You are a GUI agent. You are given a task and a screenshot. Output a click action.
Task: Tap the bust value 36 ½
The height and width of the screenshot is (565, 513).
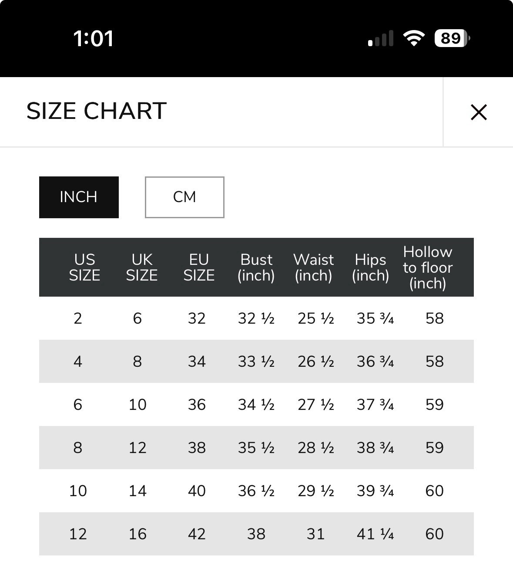256,491
